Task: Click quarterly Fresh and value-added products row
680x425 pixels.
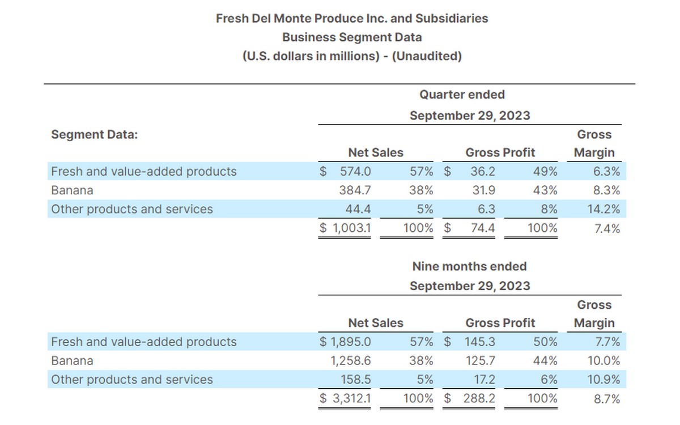Action: [x=144, y=171]
